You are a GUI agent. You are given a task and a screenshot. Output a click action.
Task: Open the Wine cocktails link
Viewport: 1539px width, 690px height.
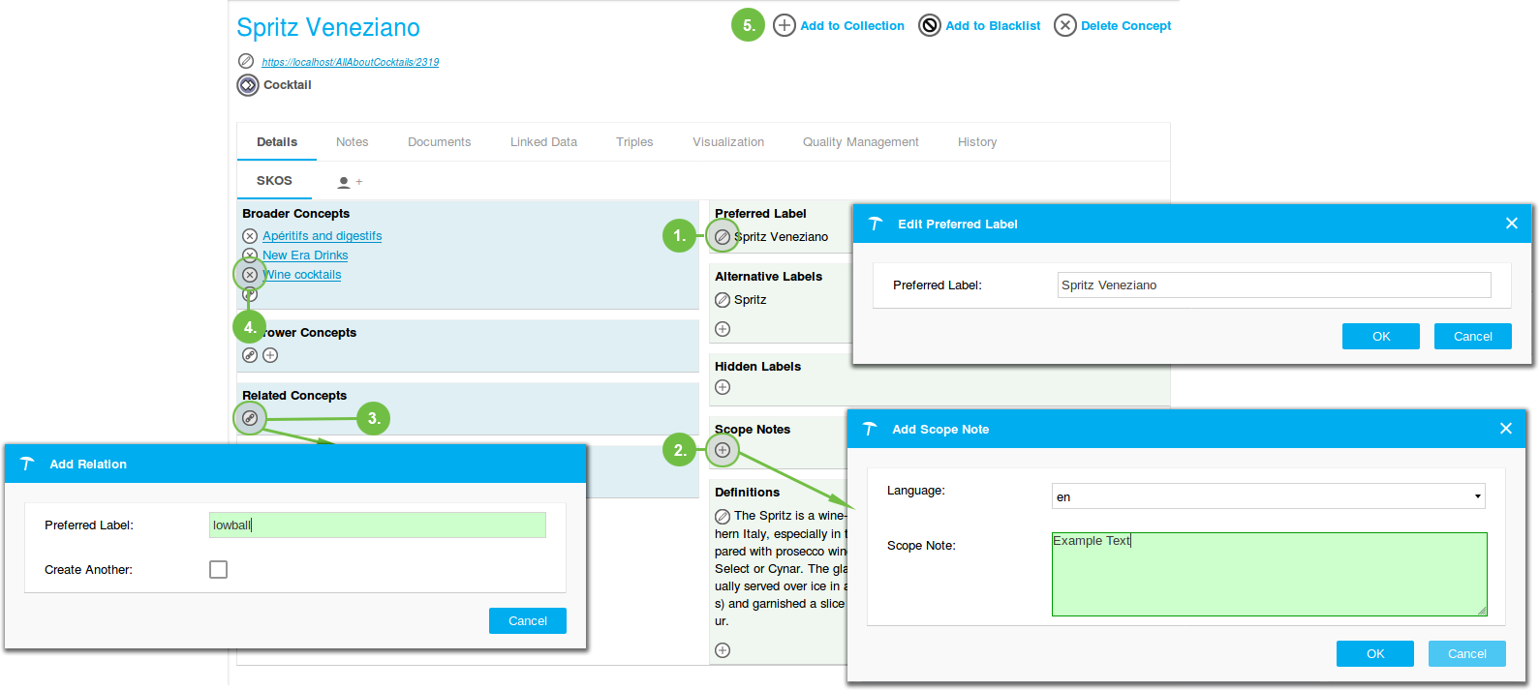[x=302, y=275]
